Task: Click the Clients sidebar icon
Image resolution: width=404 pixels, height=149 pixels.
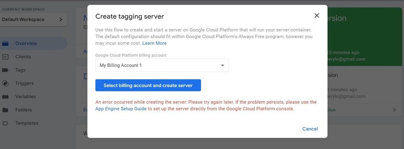Action: tap(5, 57)
